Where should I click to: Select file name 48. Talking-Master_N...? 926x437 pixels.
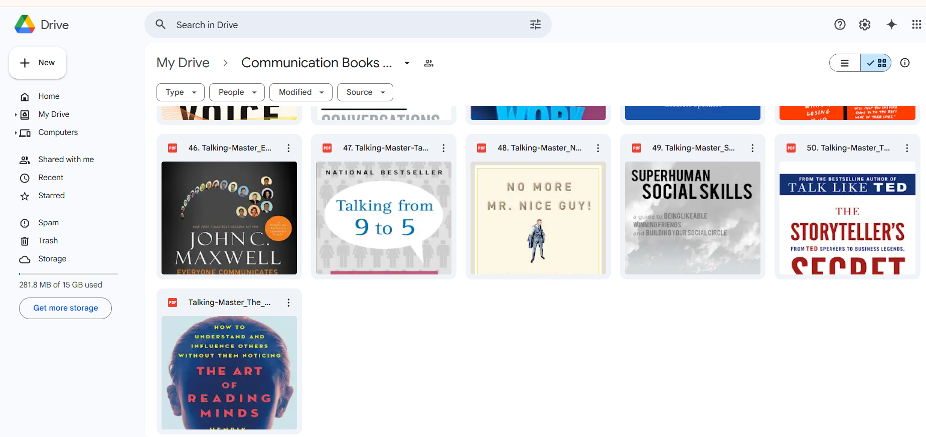pos(540,148)
